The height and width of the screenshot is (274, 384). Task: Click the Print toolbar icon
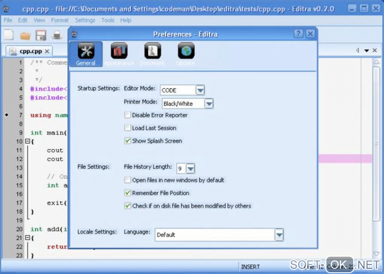(x=57, y=35)
